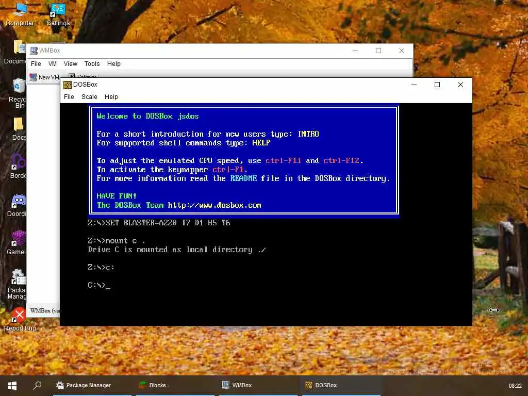Switch to WMBox in taskbar
The height and width of the screenshot is (396, 528).
tap(258, 386)
